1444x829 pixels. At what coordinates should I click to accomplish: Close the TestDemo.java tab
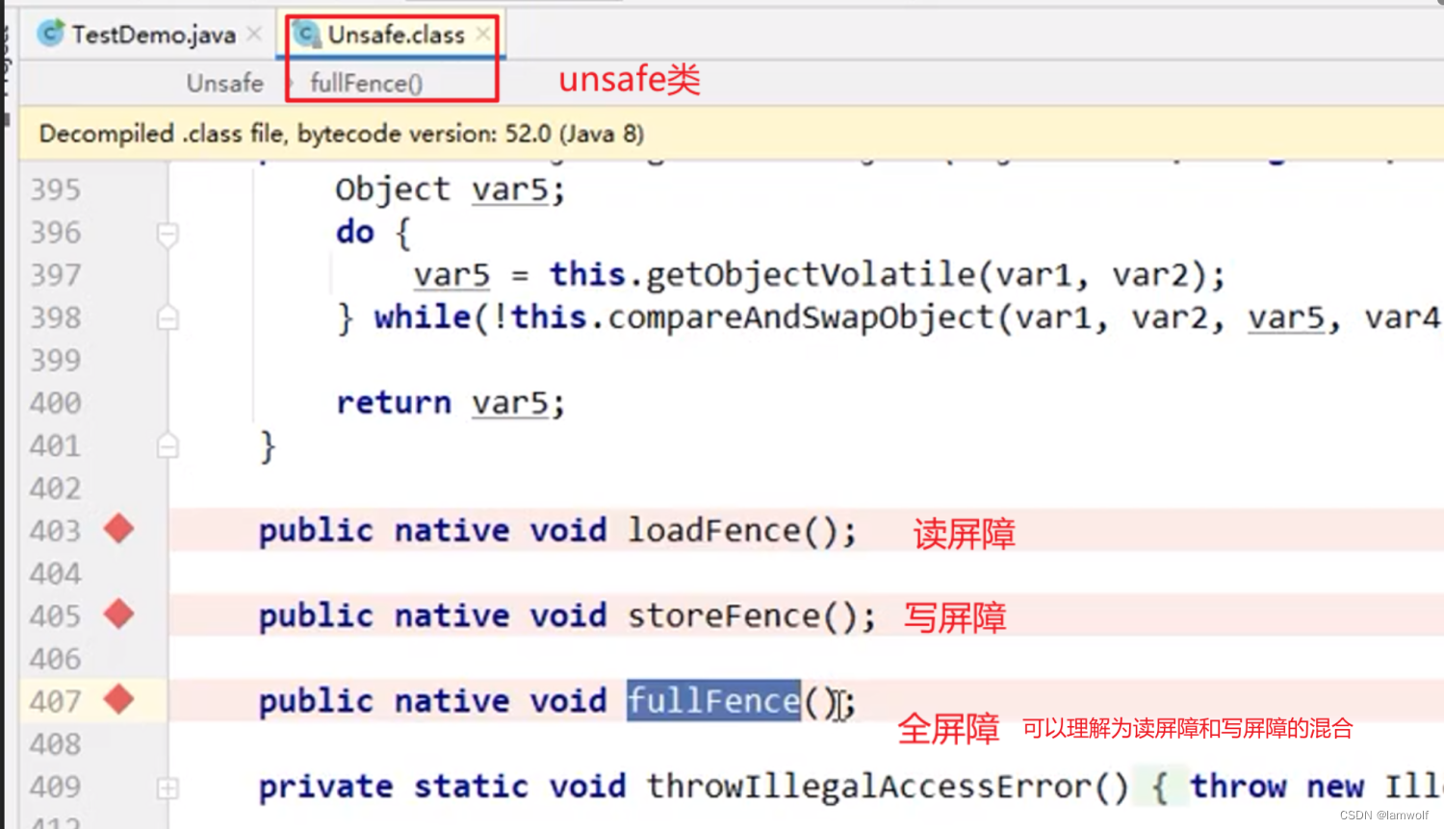pyautogui.click(x=254, y=35)
